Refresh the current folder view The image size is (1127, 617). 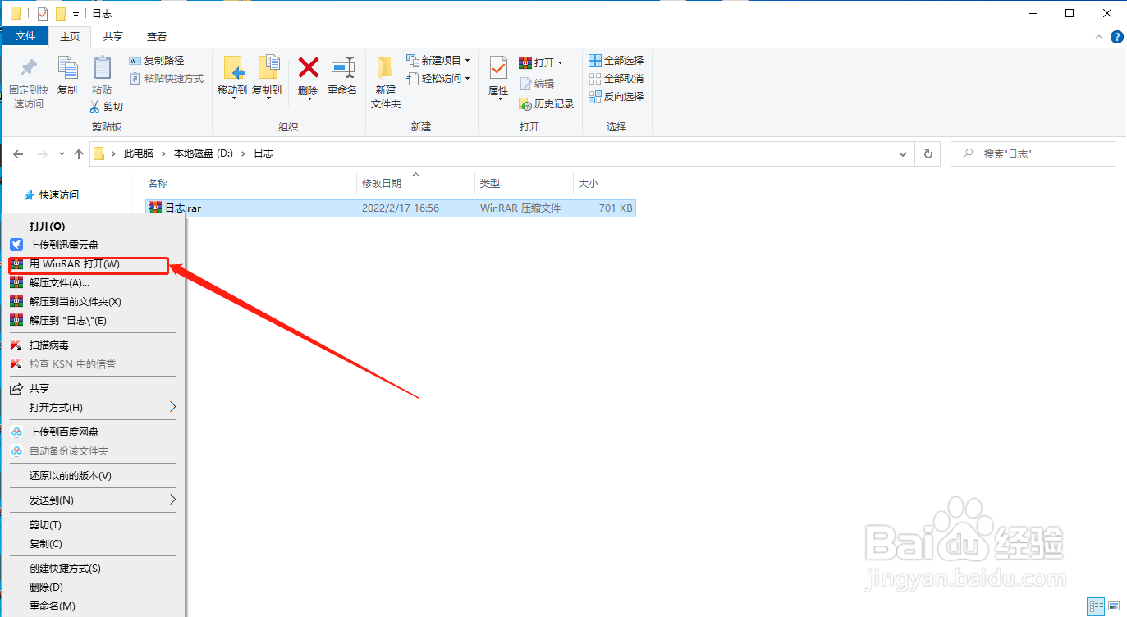(x=928, y=153)
